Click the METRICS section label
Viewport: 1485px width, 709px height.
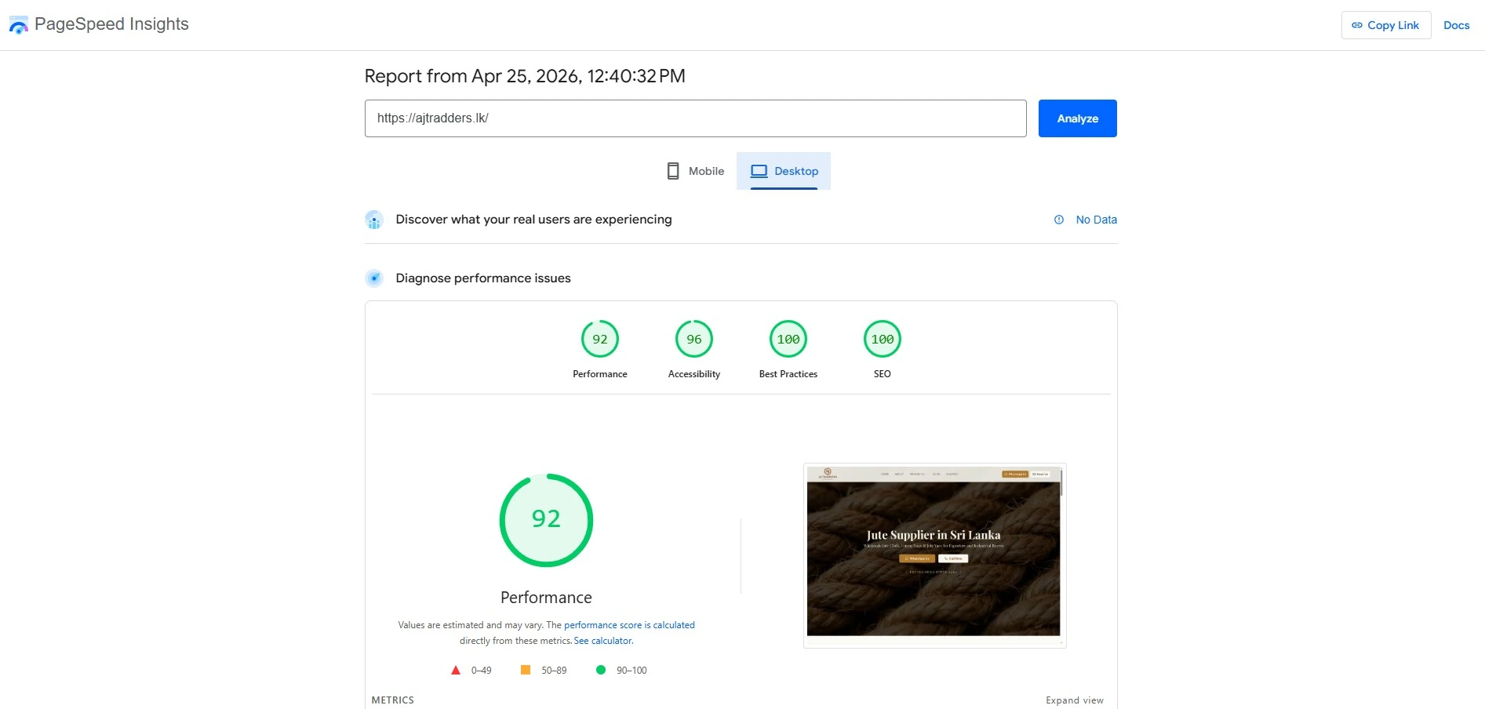[393, 700]
